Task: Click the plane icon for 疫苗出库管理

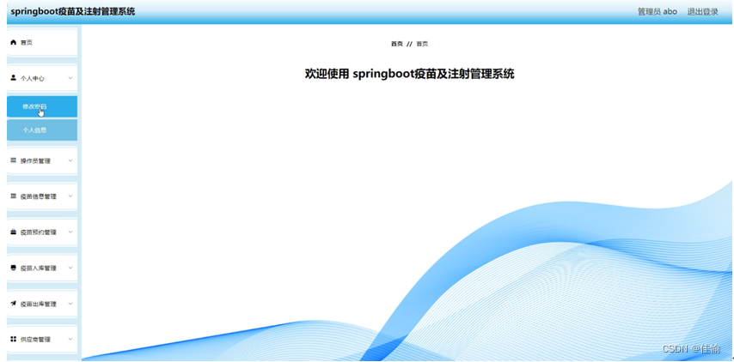Action: pos(13,304)
